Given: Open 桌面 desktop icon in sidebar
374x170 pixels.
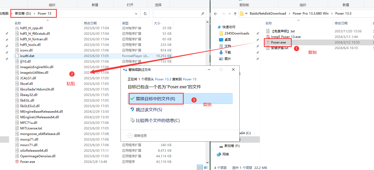Looking at the screenshot, I should (x=221, y=40).
